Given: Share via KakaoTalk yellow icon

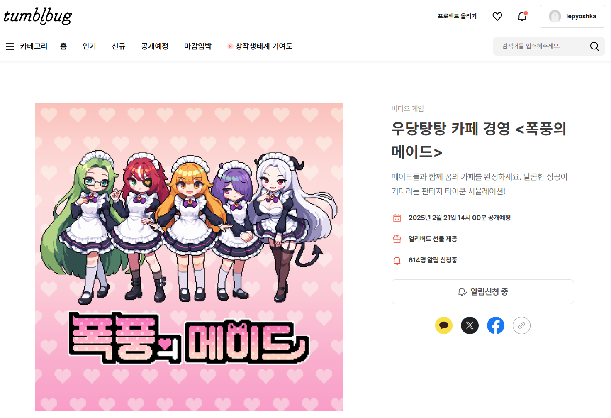Looking at the screenshot, I should [x=444, y=325].
